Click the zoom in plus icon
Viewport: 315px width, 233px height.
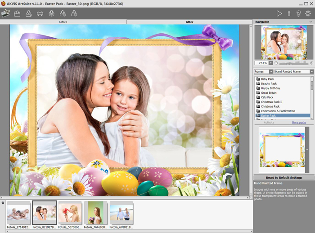[x=312, y=63]
